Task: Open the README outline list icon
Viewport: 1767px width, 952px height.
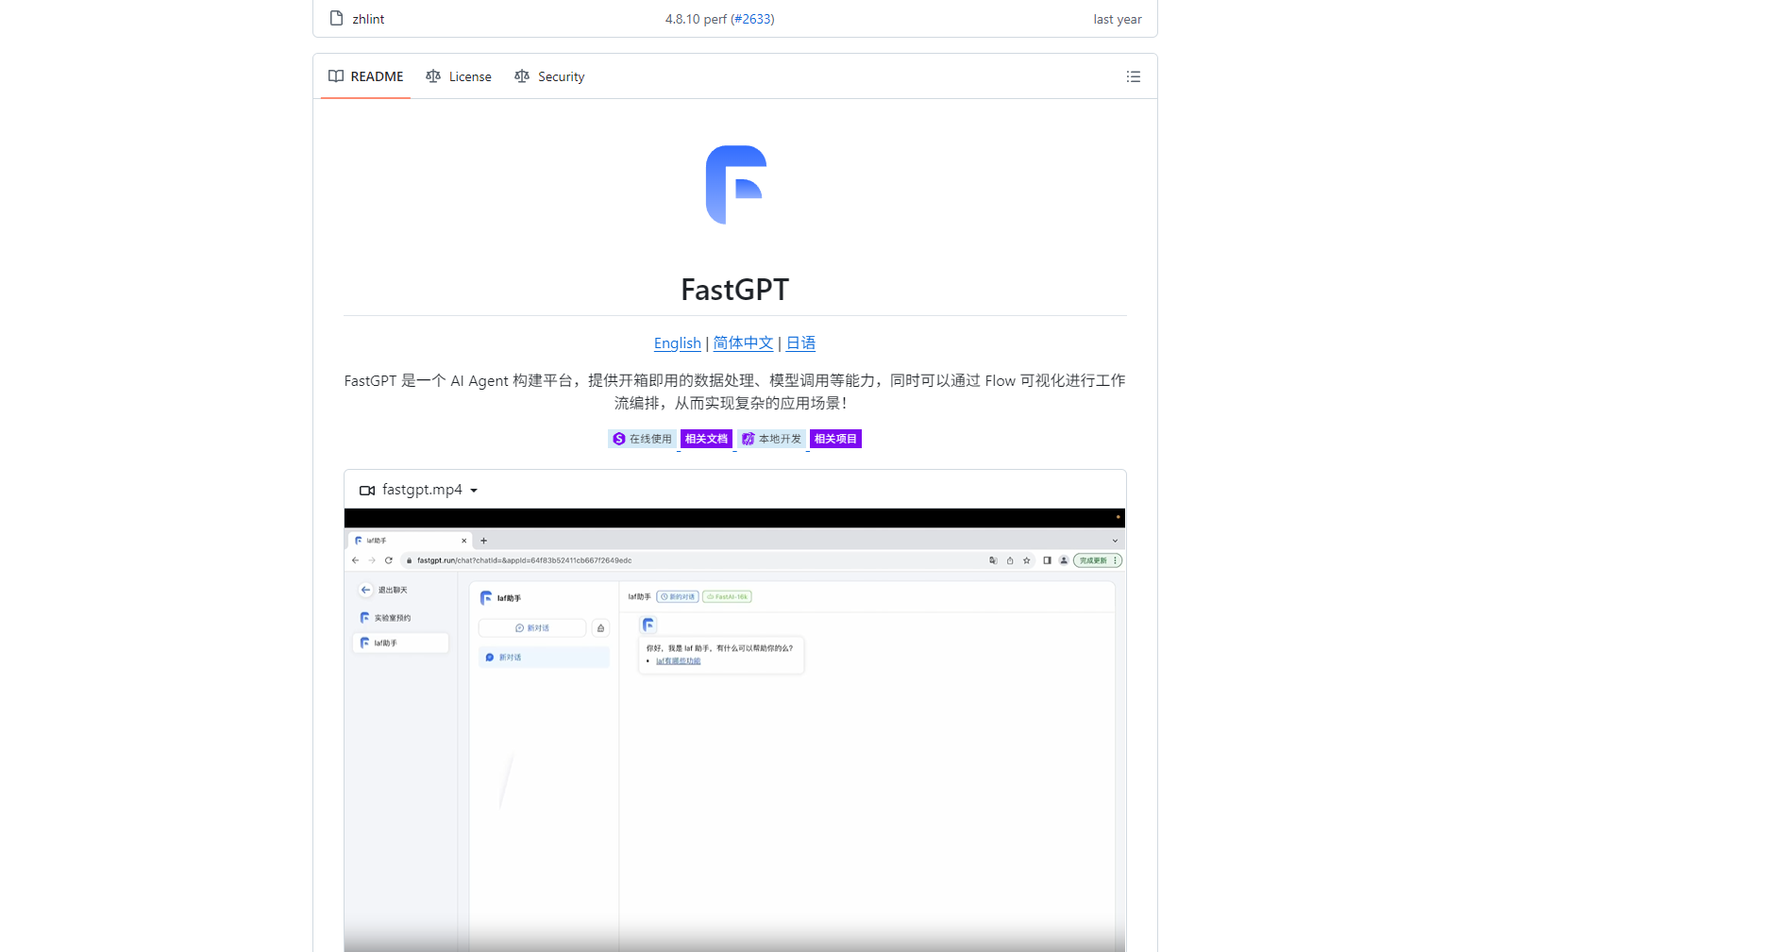Action: click(1133, 76)
